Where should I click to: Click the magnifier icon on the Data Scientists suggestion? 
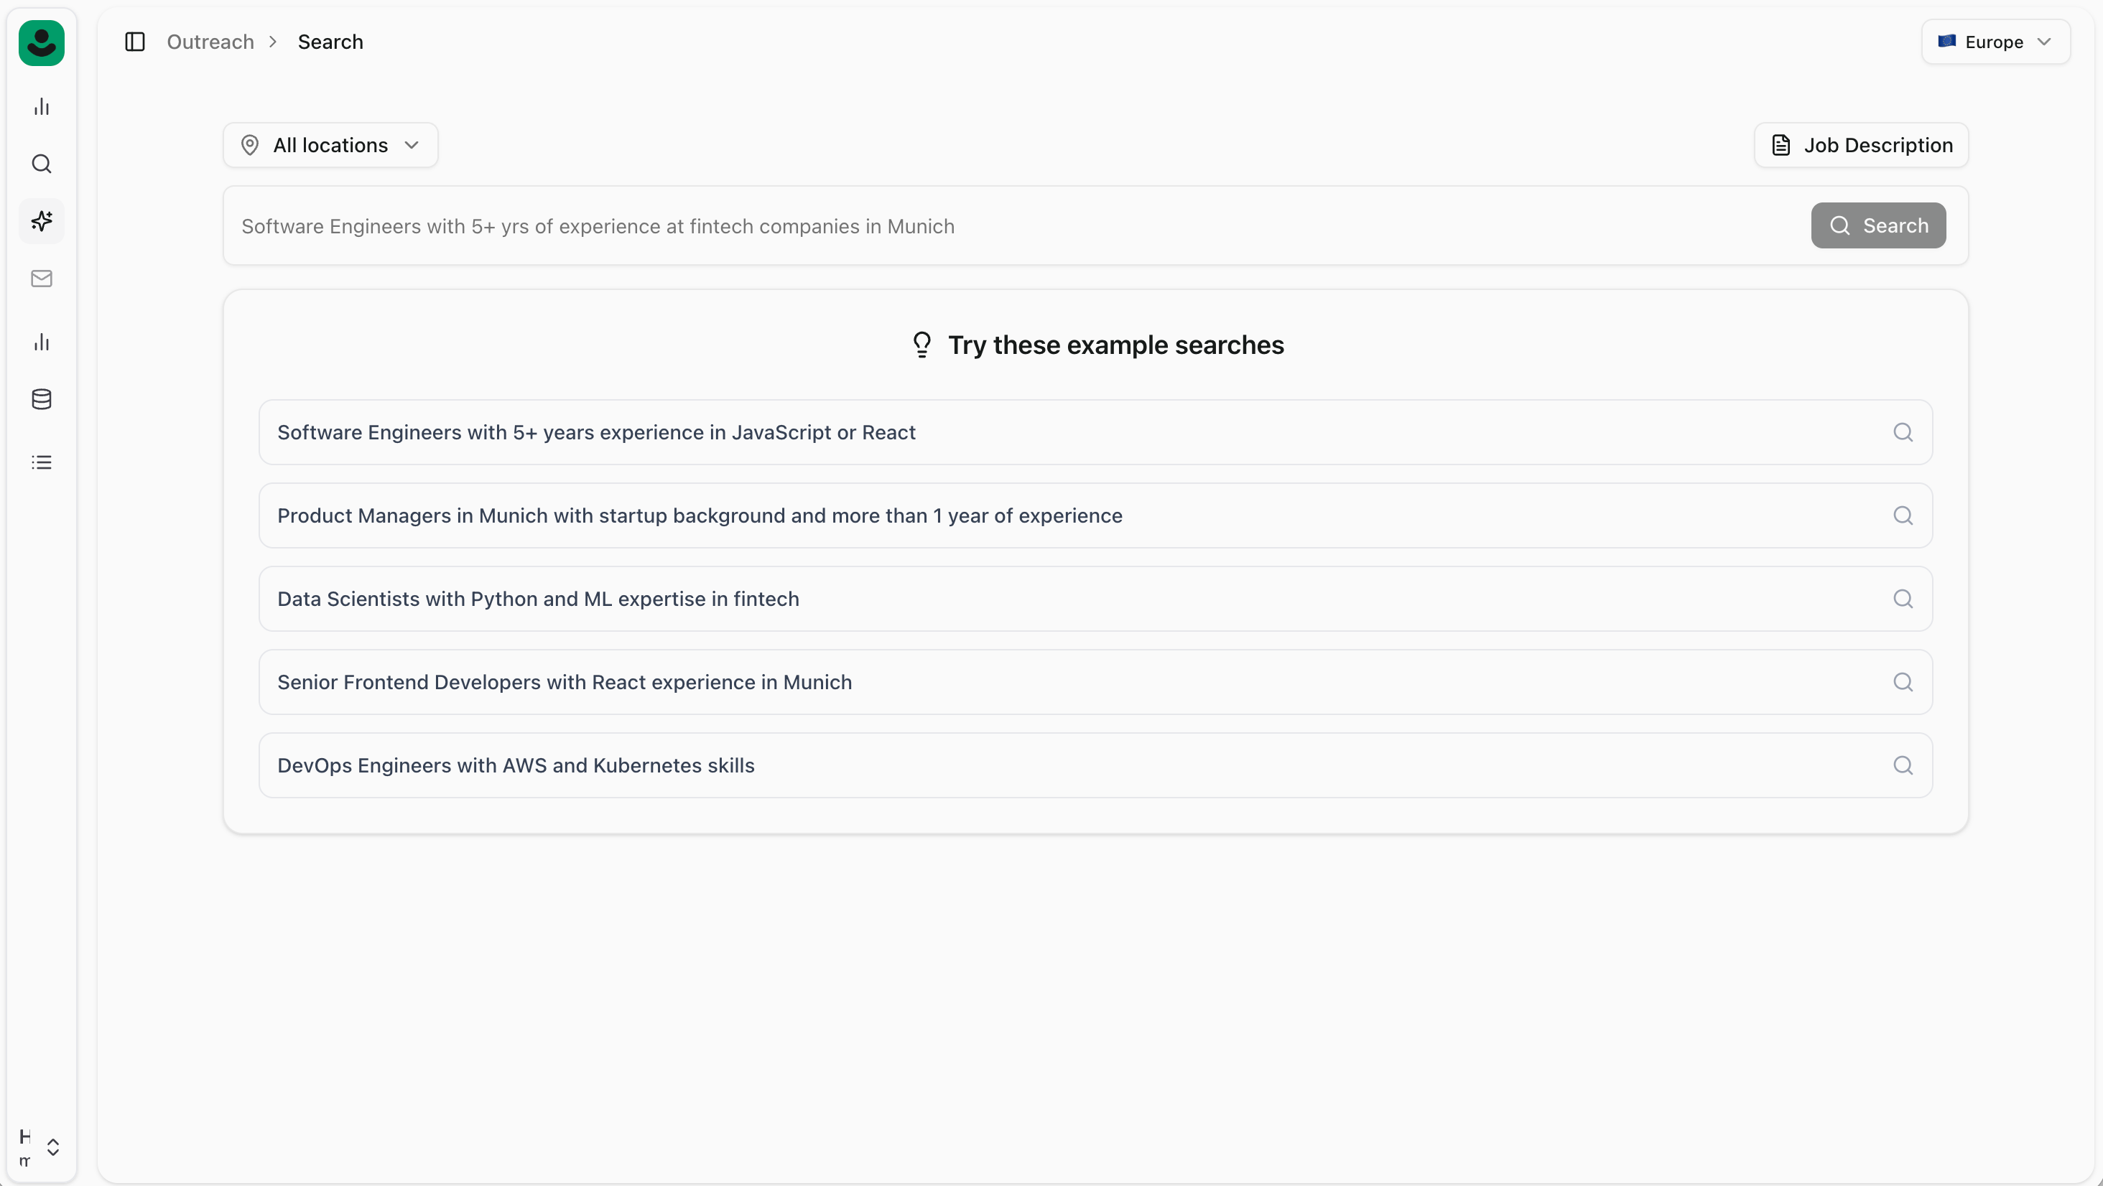[x=1903, y=598]
